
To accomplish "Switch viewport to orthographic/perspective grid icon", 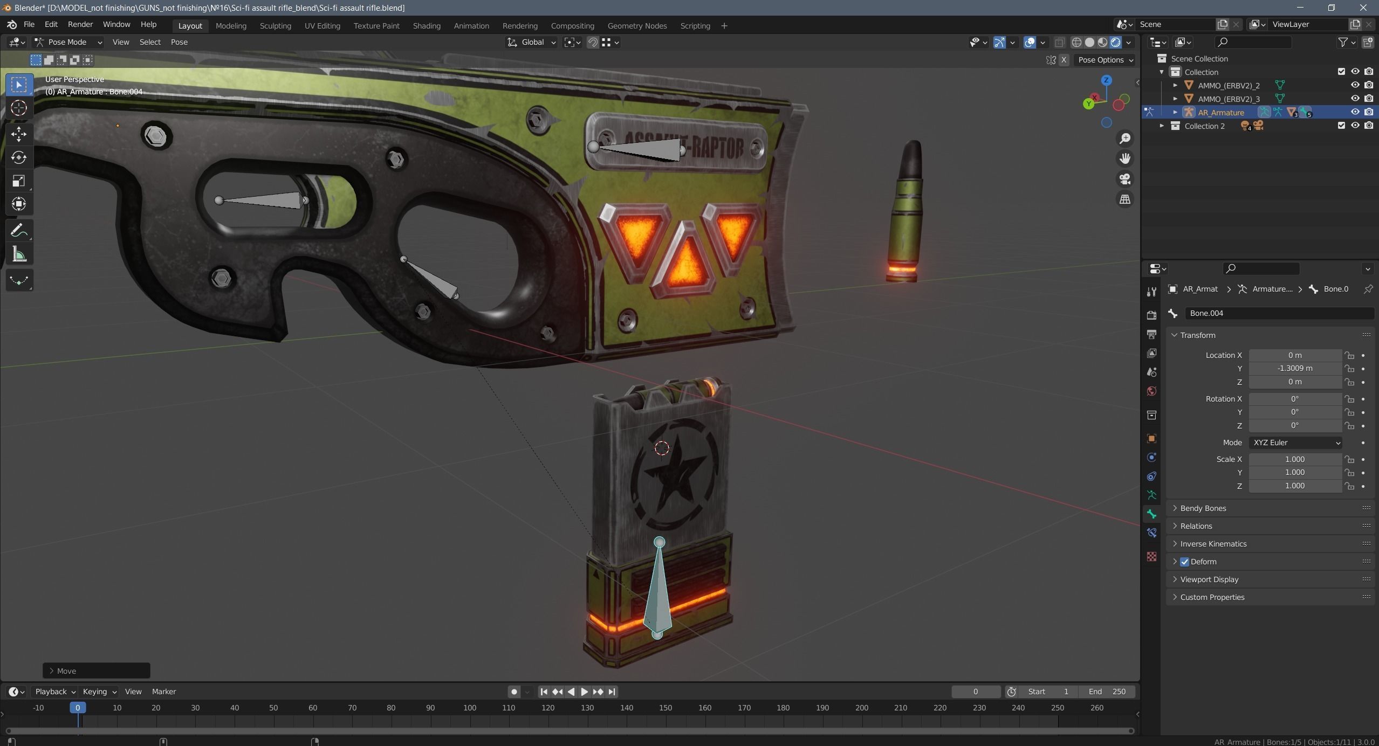I will (1125, 199).
